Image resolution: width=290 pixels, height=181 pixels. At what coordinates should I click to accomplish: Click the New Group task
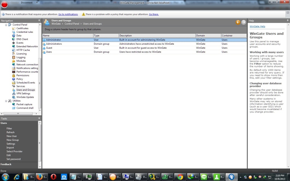pyautogui.click(x=12, y=140)
